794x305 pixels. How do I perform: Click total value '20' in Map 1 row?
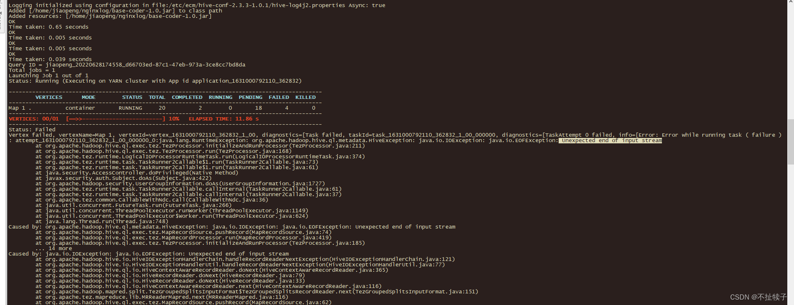162,108
